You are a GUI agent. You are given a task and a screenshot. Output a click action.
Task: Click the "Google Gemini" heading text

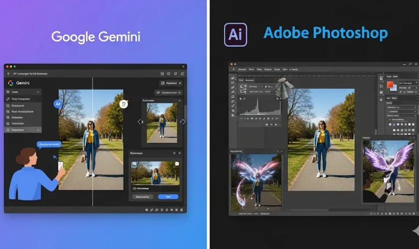(x=96, y=37)
